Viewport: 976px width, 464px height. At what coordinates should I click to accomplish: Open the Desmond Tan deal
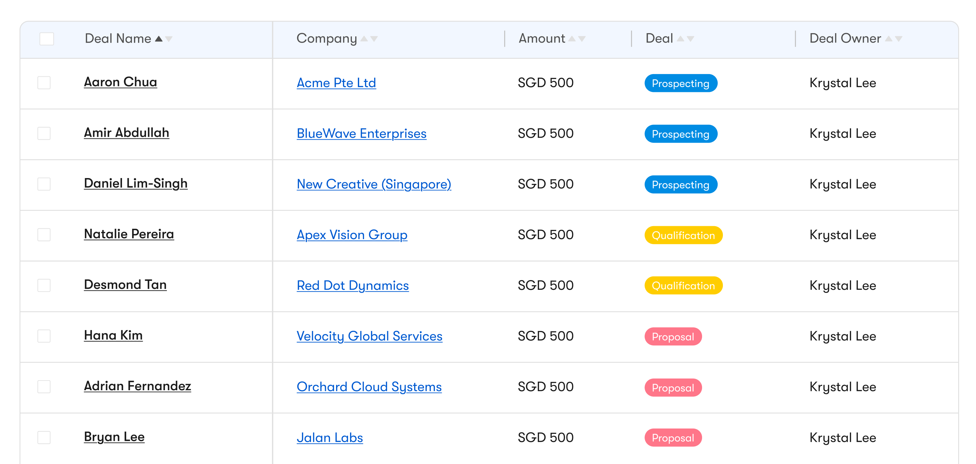[125, 285]
